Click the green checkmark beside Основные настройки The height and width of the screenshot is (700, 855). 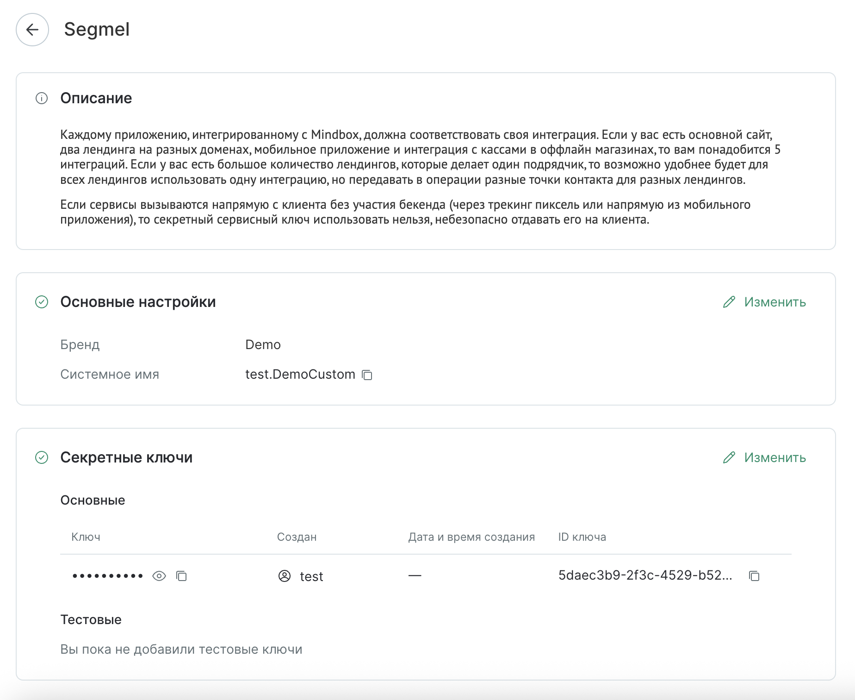42,302
